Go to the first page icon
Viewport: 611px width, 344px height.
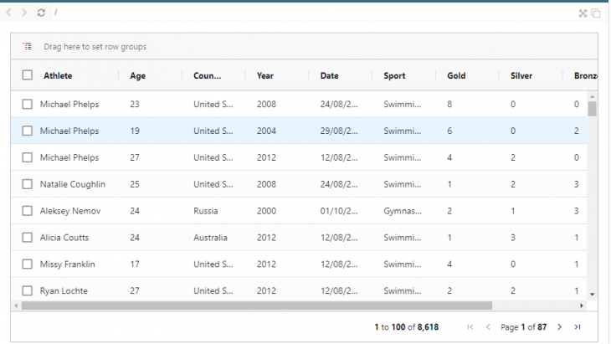point(470,327)
